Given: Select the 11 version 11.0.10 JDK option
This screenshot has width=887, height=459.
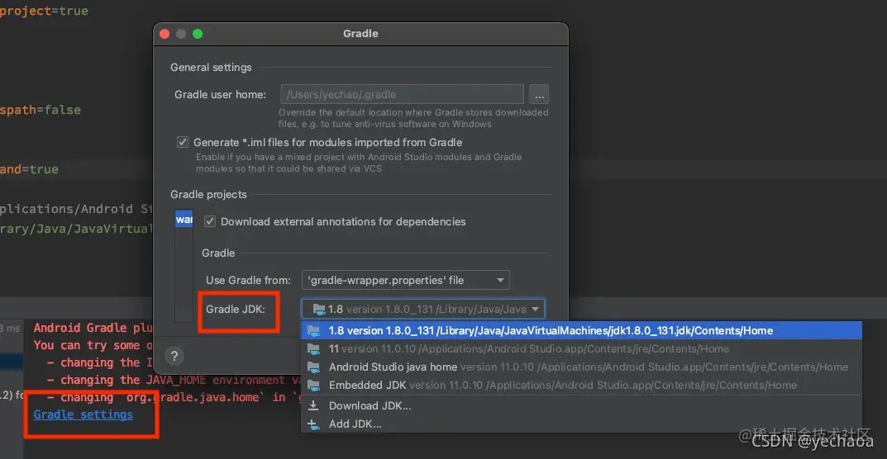Looking at the screenshot, I should click(x=581, y=348).
